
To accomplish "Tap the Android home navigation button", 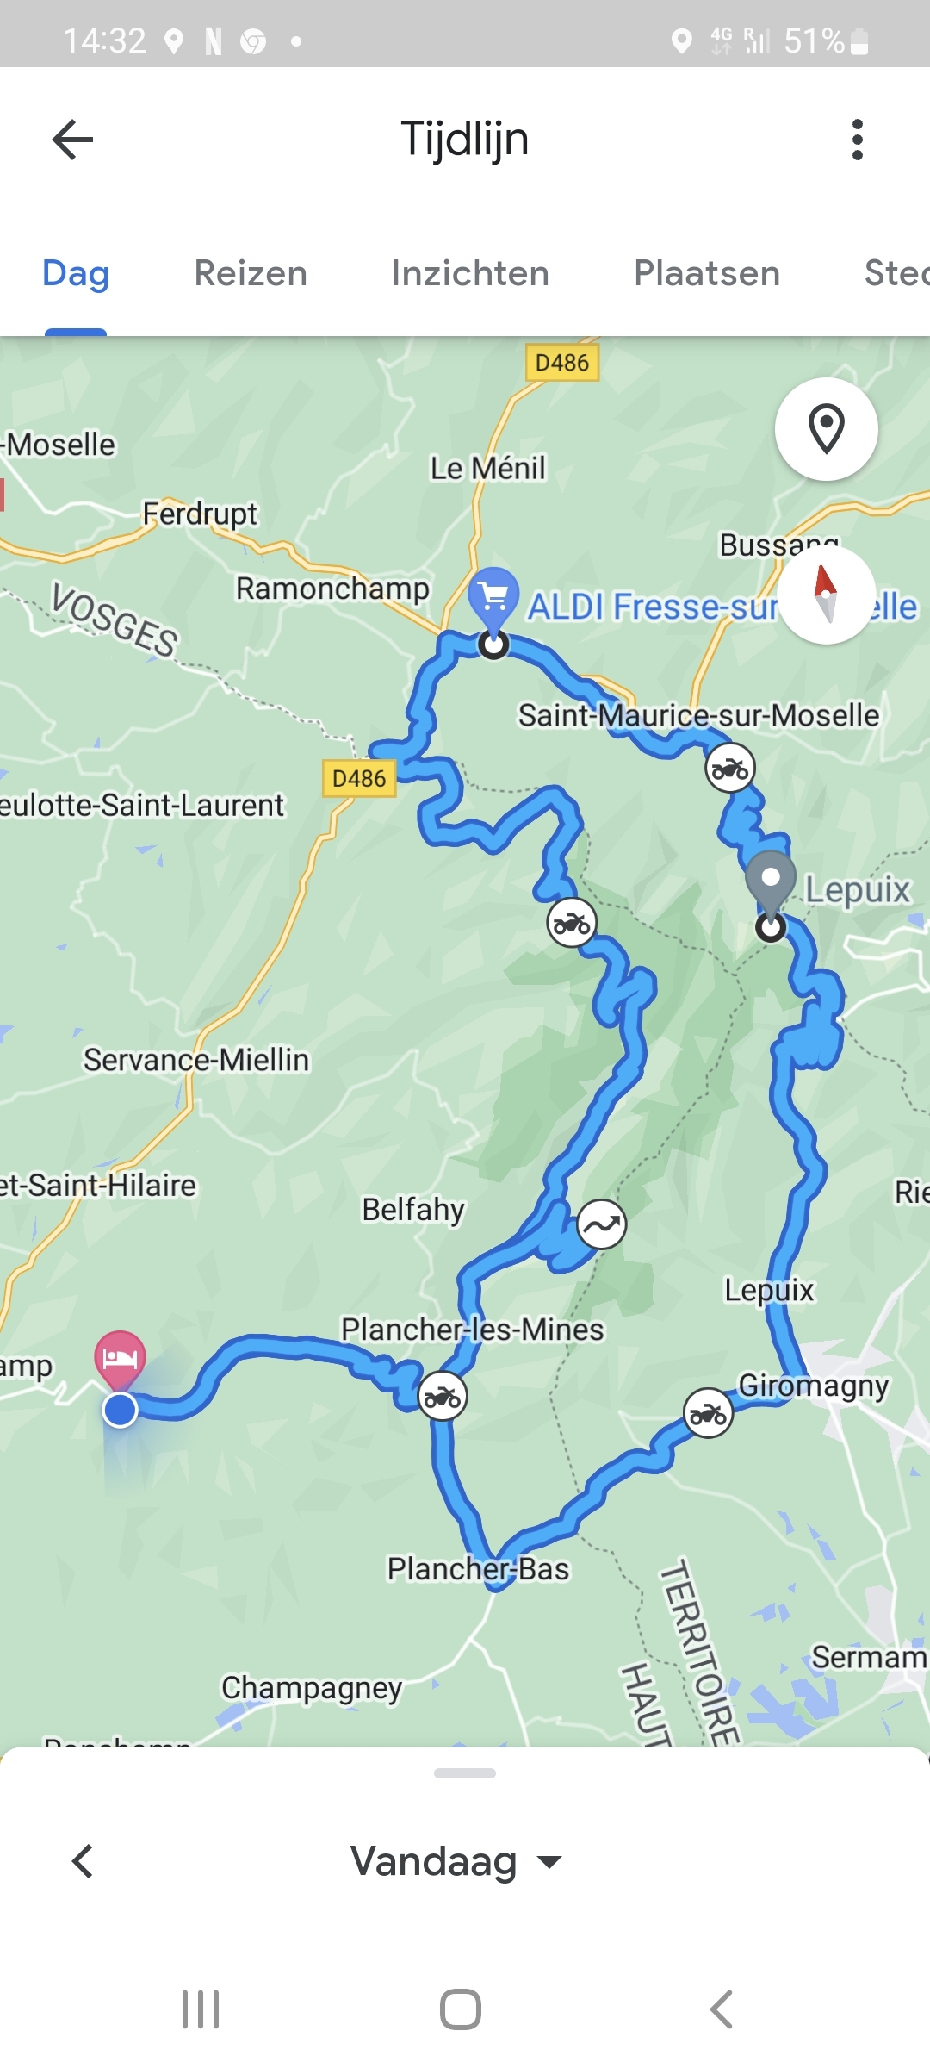I will click(461, 2009).
